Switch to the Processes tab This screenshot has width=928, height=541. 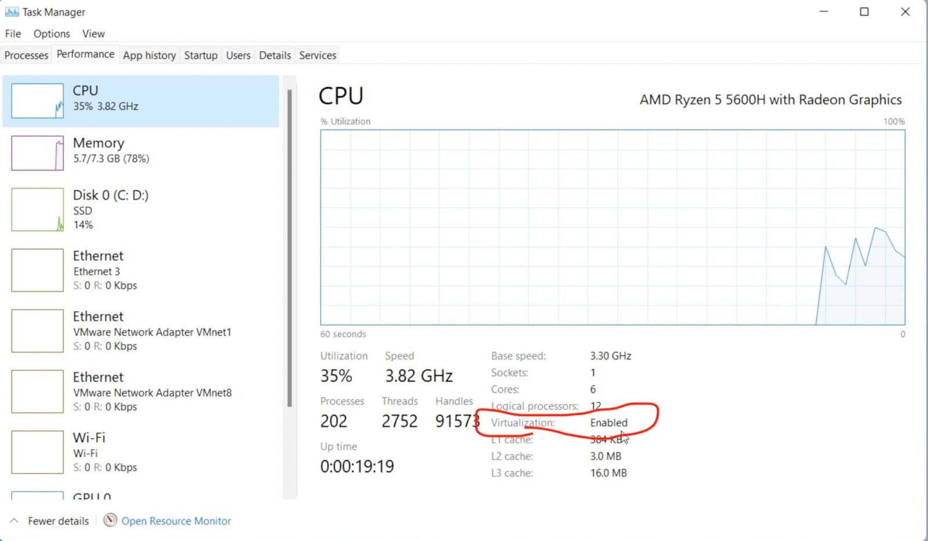[x=26, y=55]
